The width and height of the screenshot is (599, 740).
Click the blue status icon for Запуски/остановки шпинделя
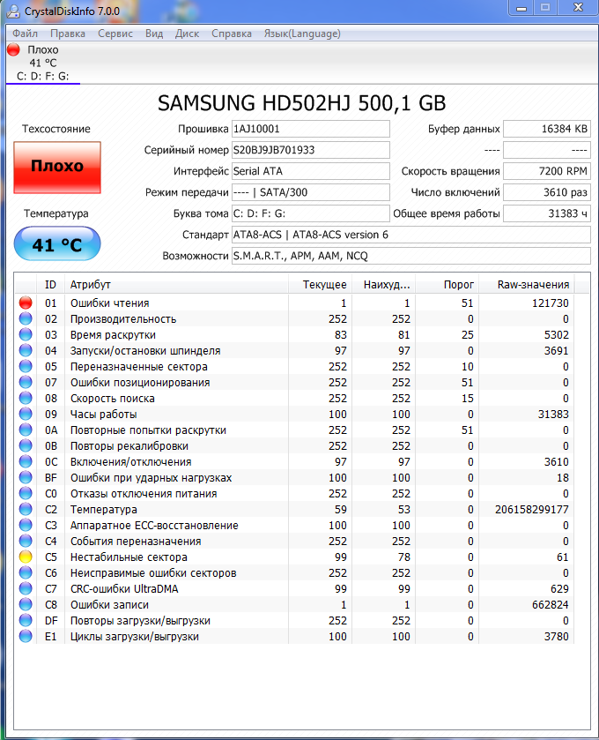pyautogui.click(x=26, y=351)
